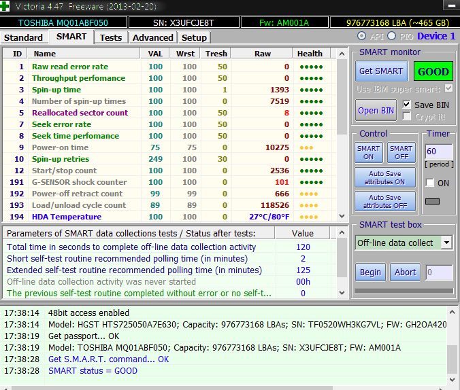Screen dimensions: 460x390
Task: Click Begin in SMART test box
Action: (x=370, y=272)
